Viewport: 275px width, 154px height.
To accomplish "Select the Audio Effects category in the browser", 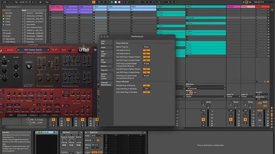I will pyautogui.click(x=10, y=42).
